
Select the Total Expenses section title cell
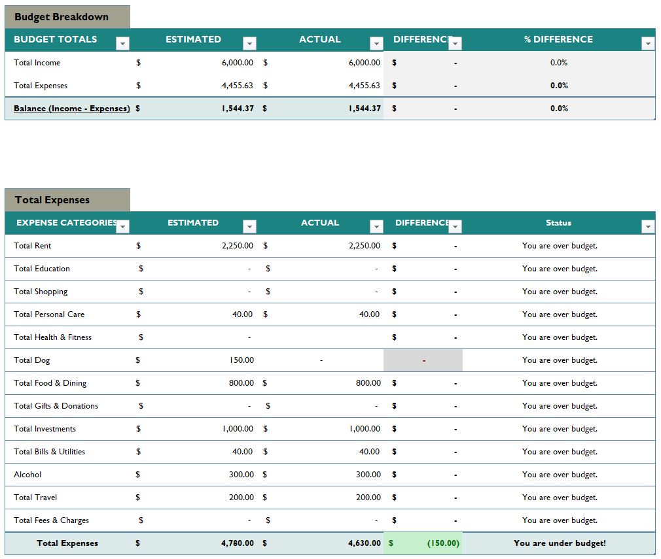tap(67, 200)
